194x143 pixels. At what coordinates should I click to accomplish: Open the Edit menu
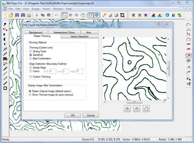18,9
